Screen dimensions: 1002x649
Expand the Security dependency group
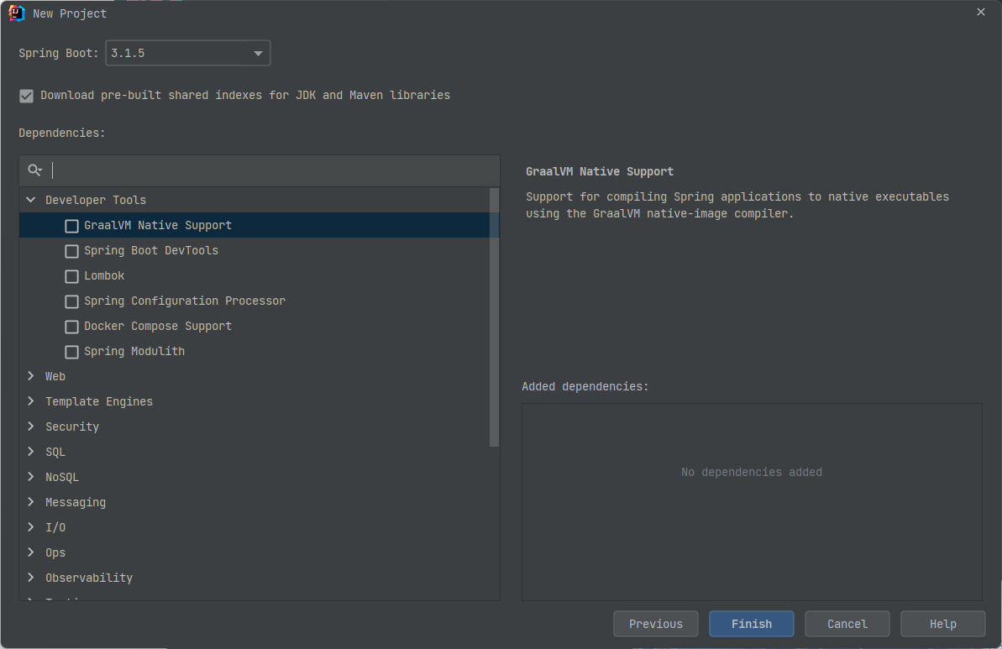31,427
